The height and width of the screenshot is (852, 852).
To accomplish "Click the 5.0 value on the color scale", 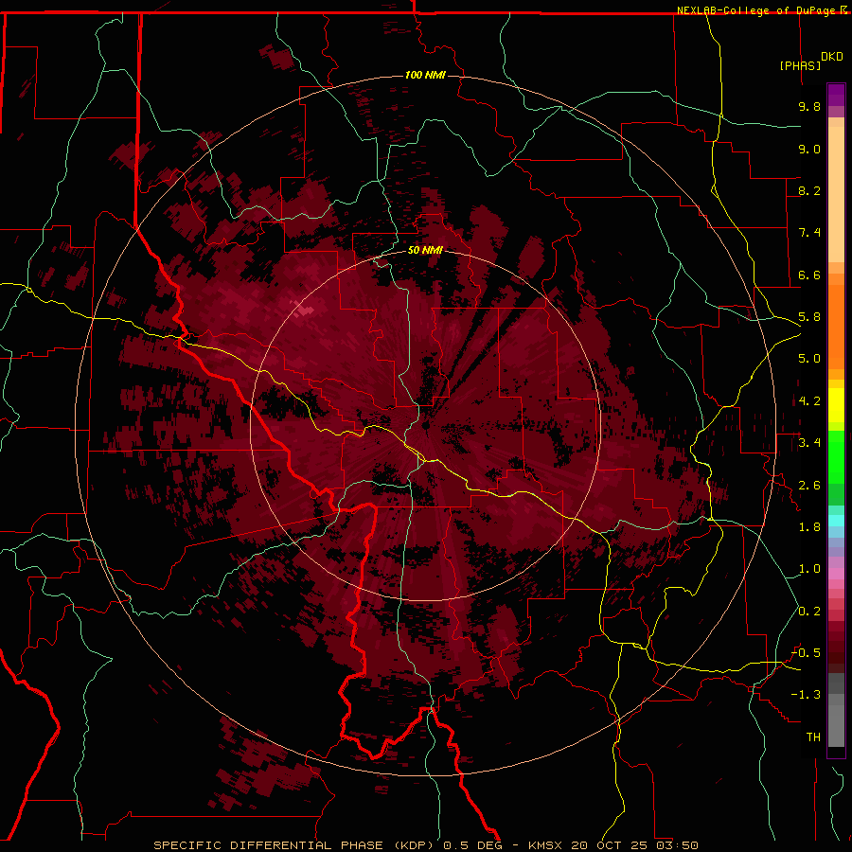I will point(809,359).
